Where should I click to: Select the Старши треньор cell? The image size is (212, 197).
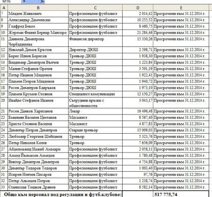(95, 130)
